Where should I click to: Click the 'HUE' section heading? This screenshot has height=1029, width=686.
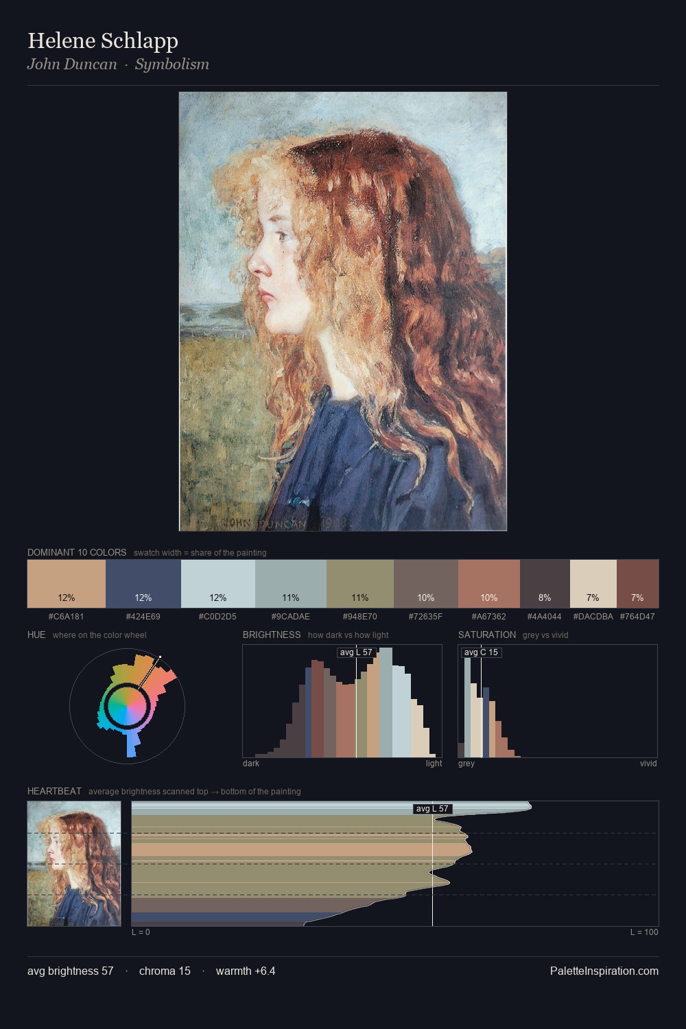[36, 635]
